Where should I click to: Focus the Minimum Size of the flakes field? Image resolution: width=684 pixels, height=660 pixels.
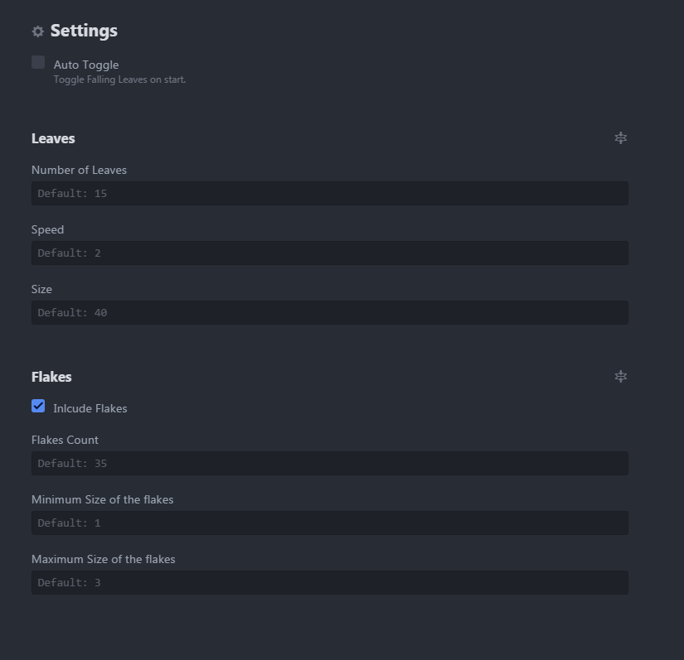tap(329, 523)
